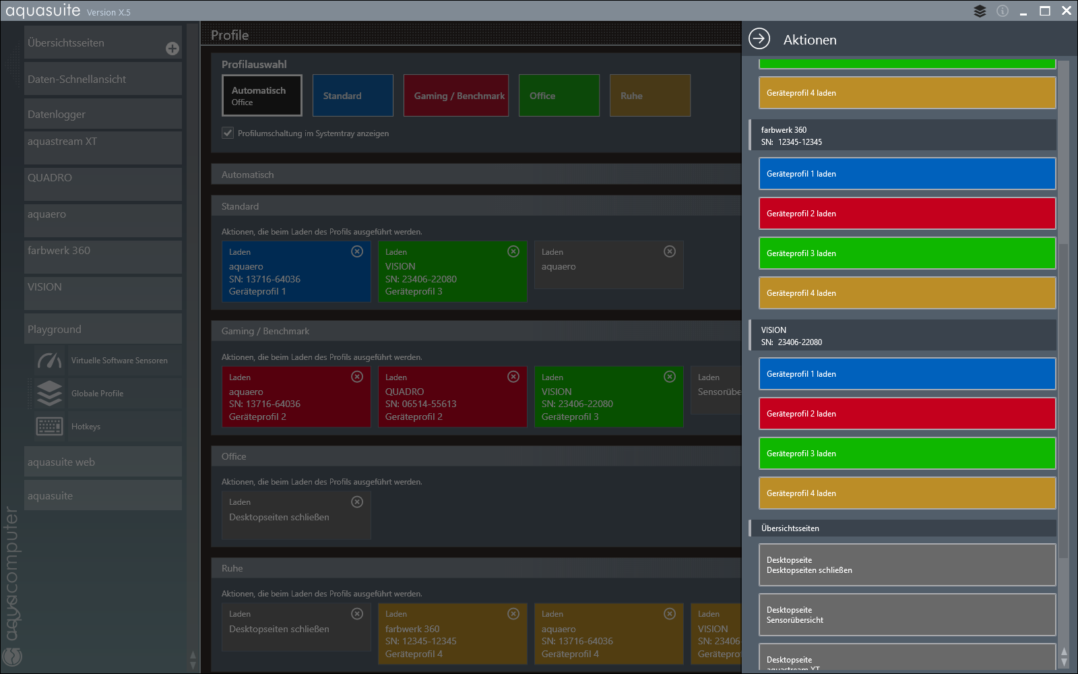
Task: Add VISION Geräteprofil 3 laden action
Action: (907, 454)
